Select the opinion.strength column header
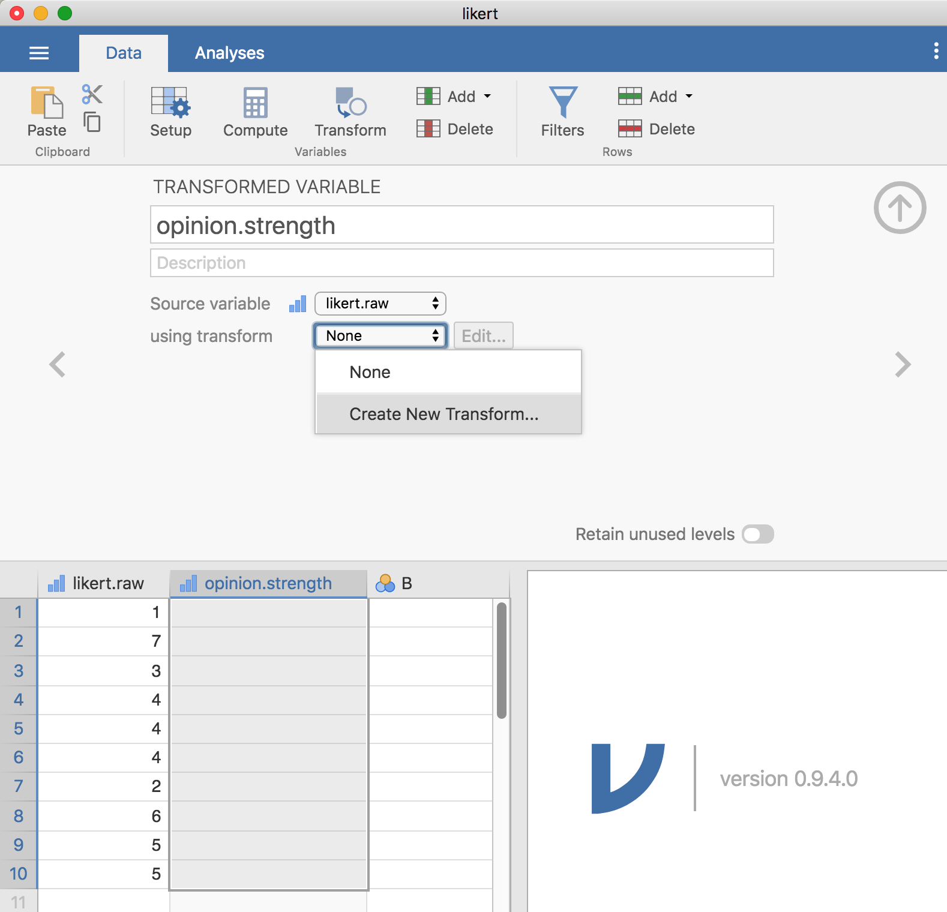The height and width of the screenshot is (912, 947). 268,583
